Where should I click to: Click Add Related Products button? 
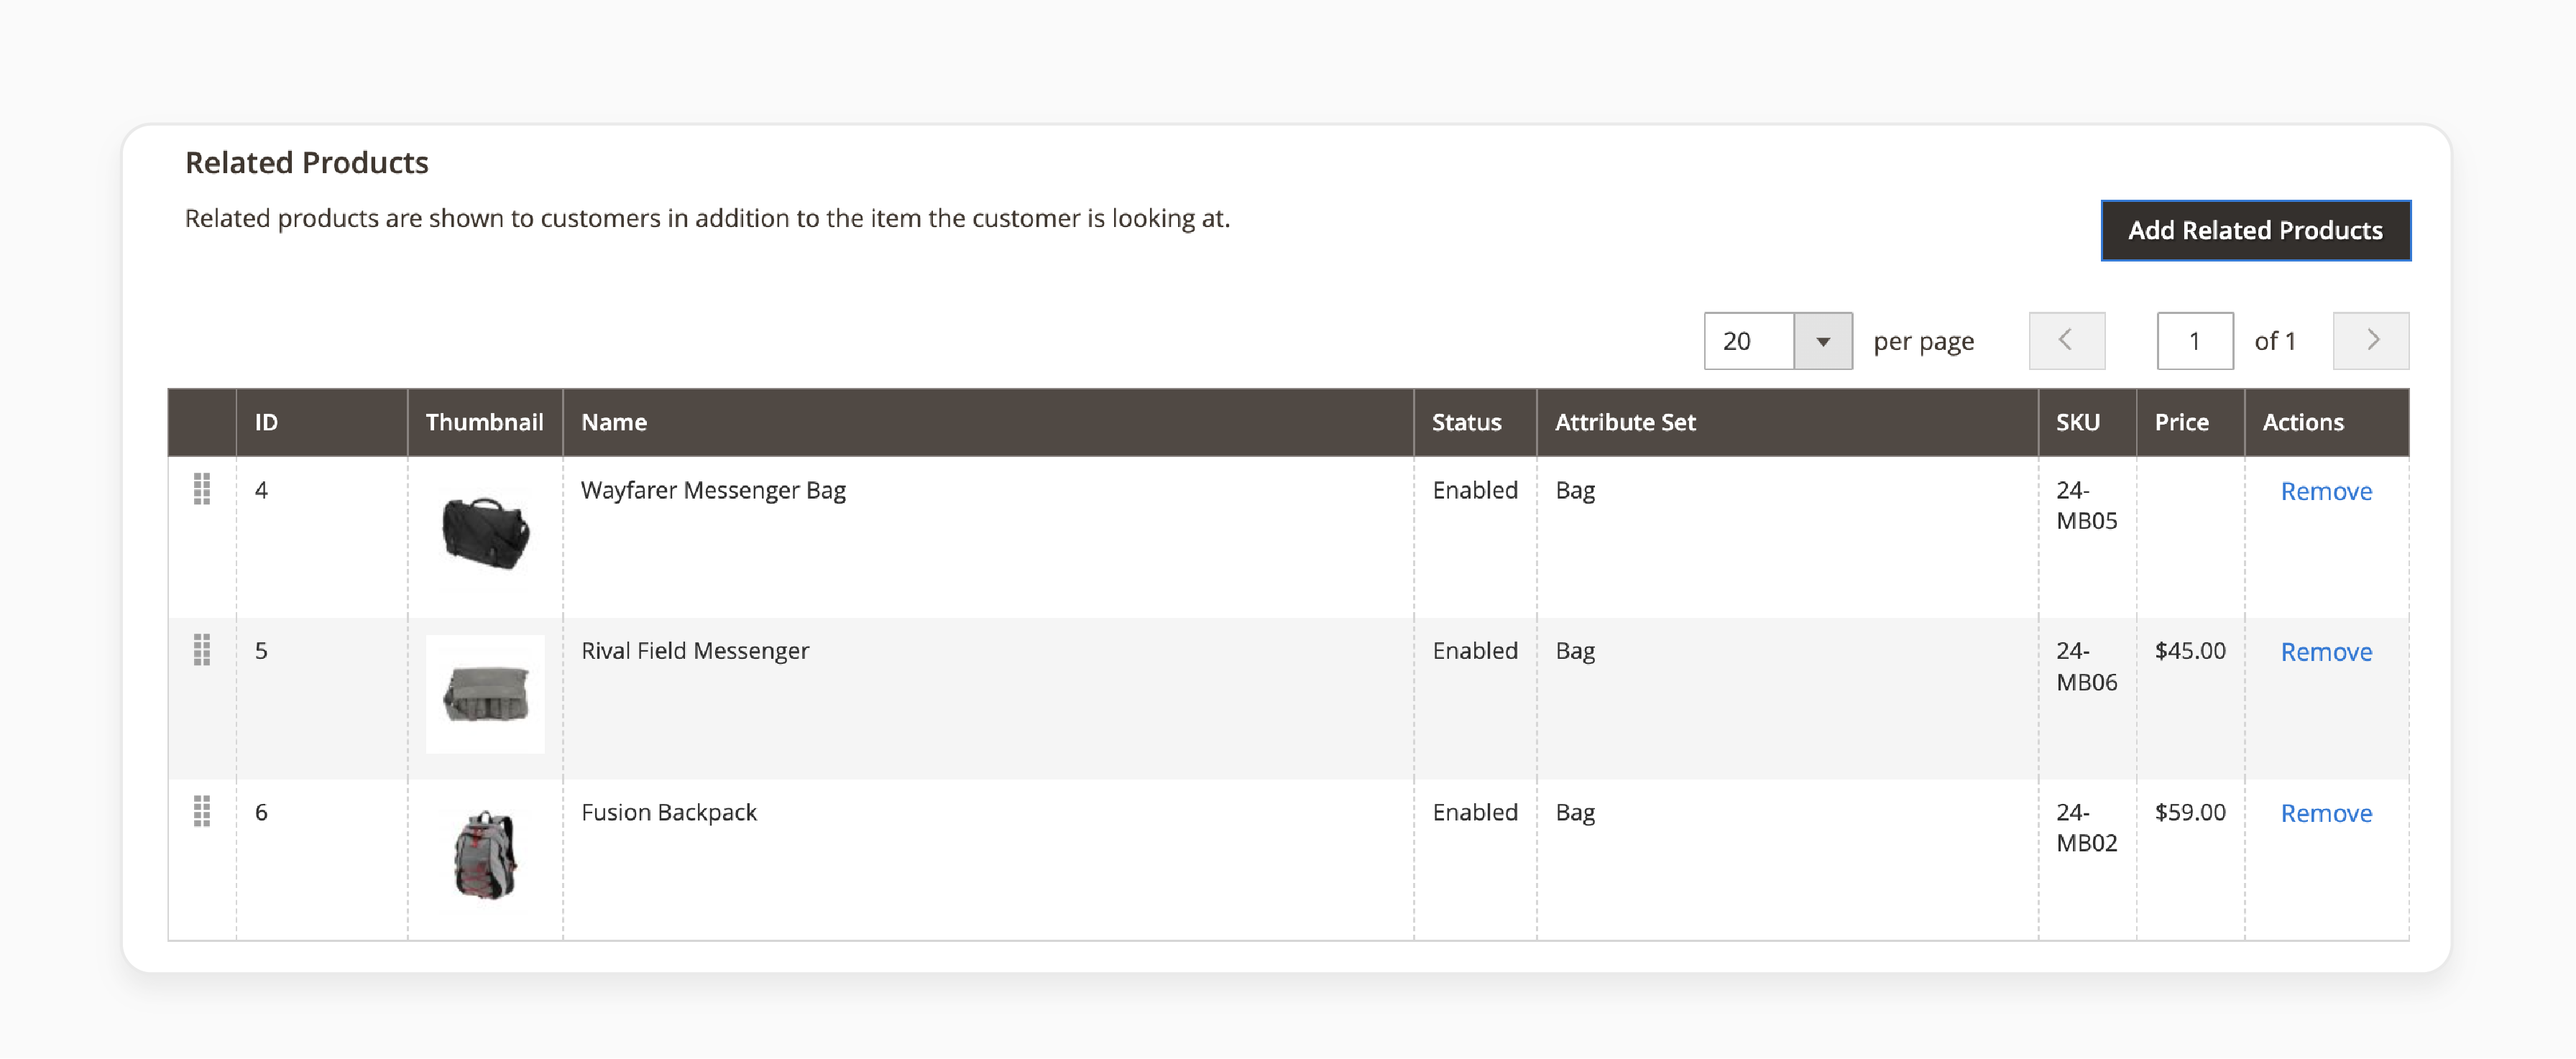click(x=2255, y=231)
